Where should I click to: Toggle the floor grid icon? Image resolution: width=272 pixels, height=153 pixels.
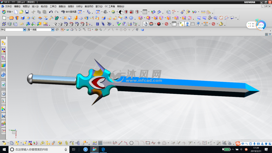[193, 24]
